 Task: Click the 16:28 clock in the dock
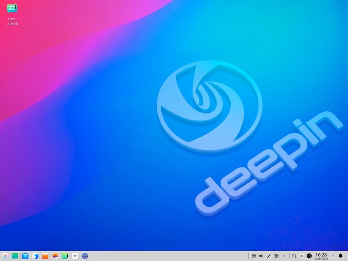click(321, 256)
